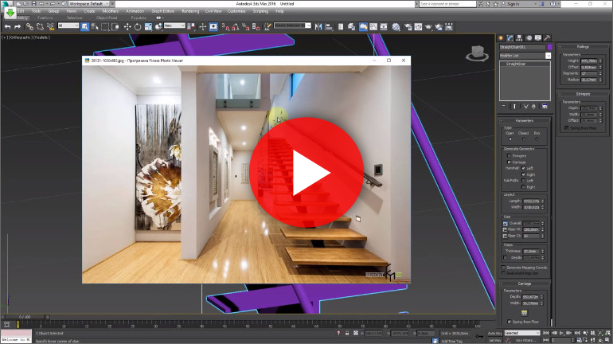This screenshot has height=344, width=613.
Task: Activate the Select Object tool
Action: 84,27
